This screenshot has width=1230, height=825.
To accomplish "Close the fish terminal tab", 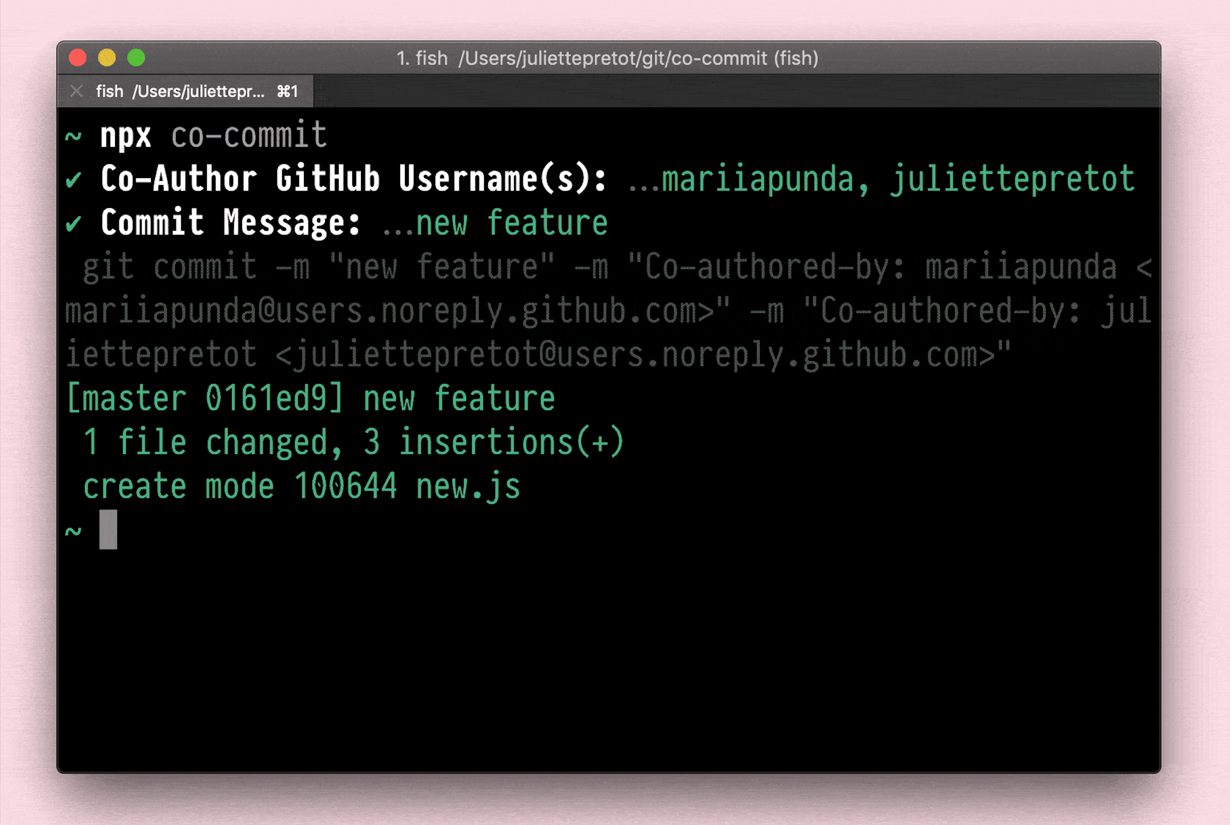I will [77, 91].
